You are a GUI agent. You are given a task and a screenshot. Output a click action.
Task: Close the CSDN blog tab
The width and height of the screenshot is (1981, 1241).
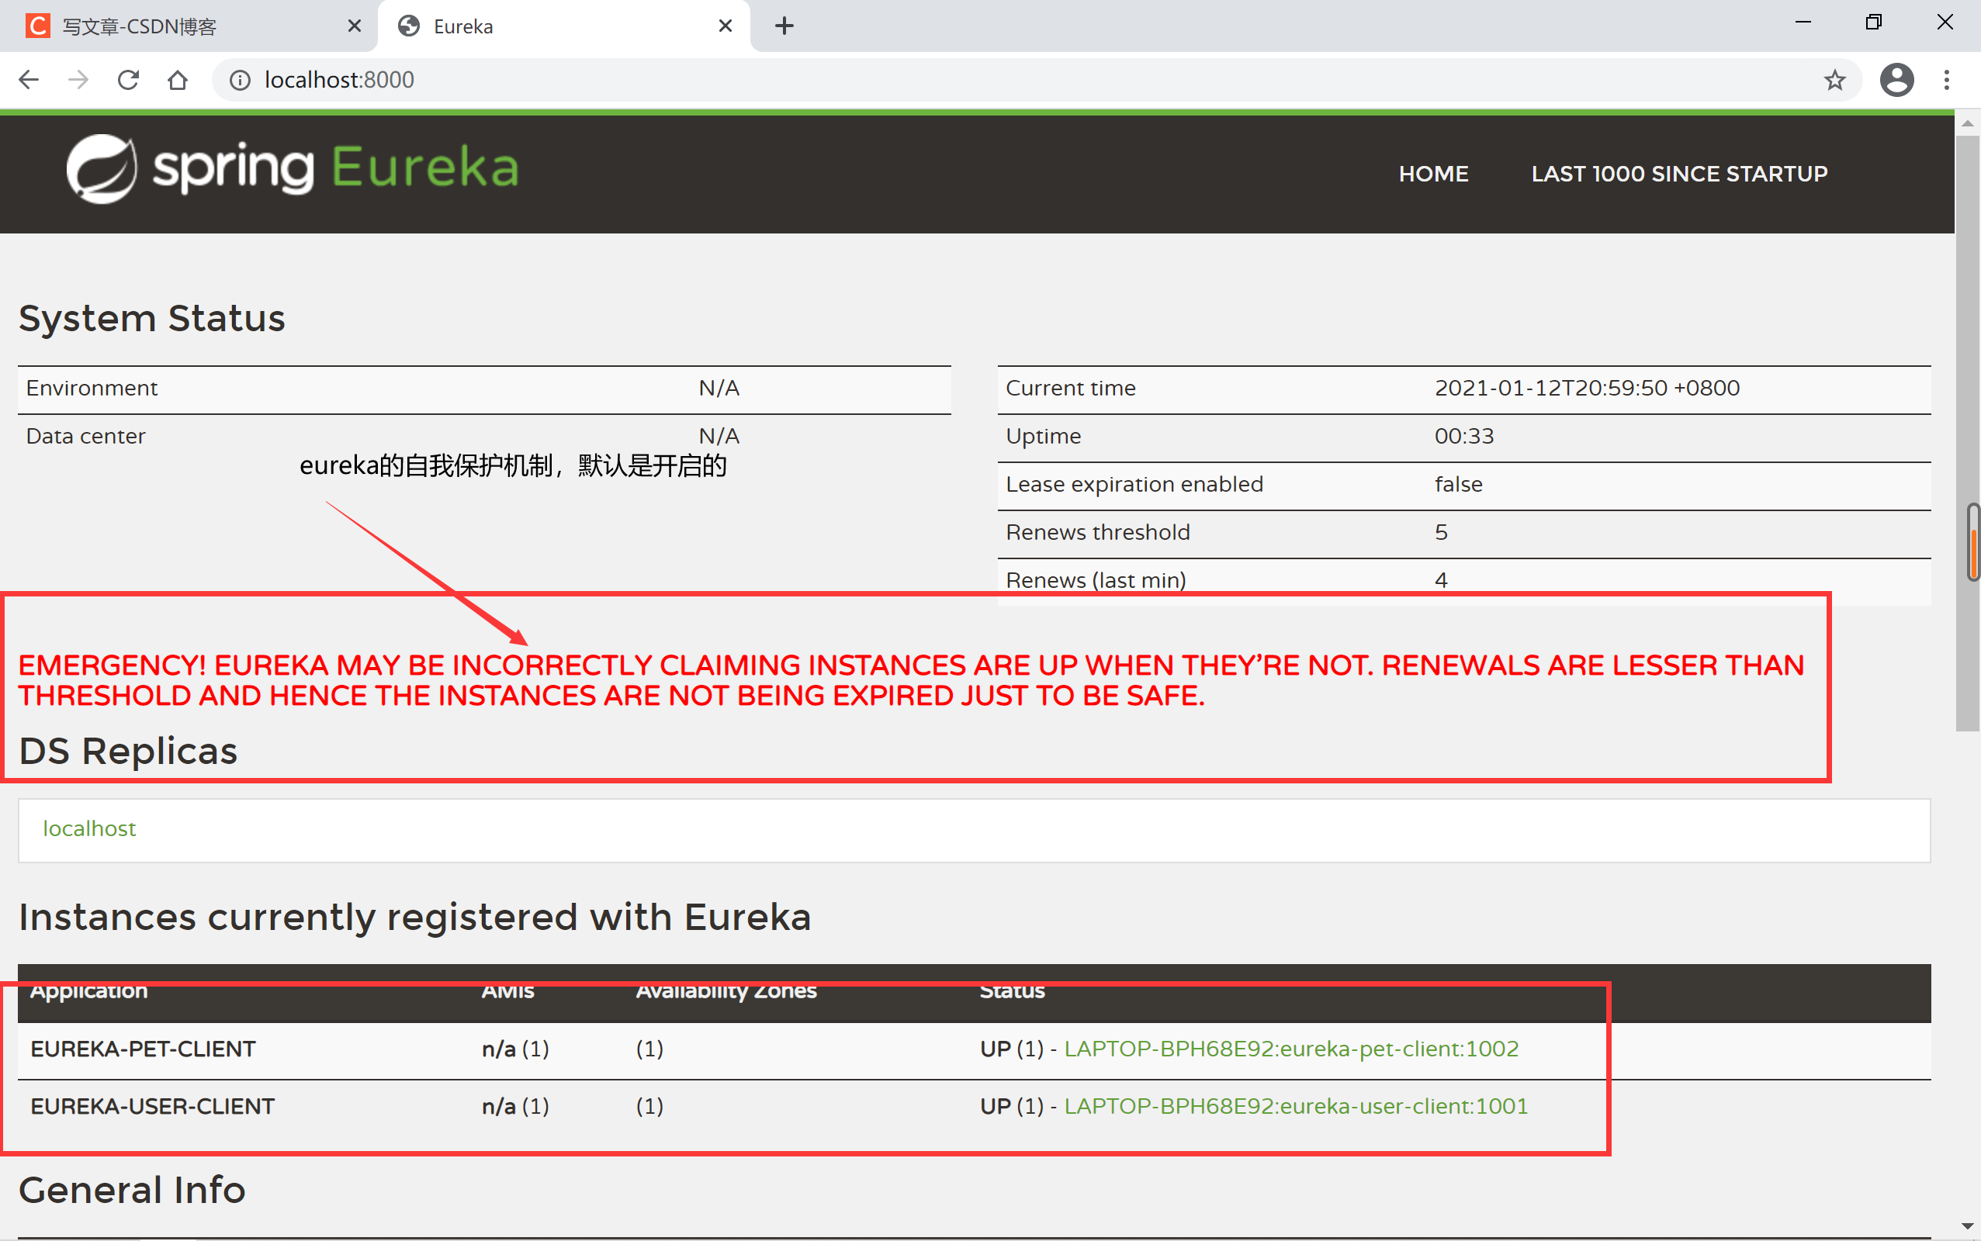click(355, 26)
